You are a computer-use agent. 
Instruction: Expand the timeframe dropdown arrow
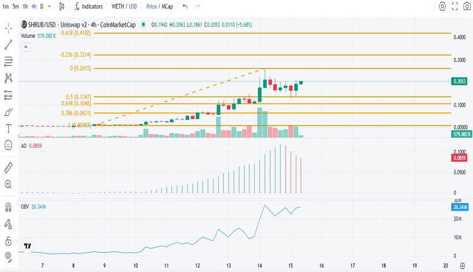click(x=49, y=7)
